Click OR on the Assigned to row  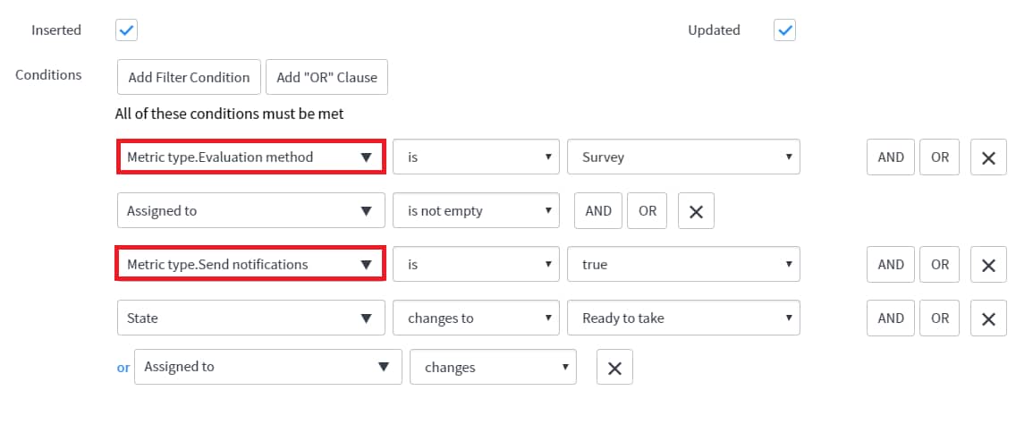pos(647,210)
